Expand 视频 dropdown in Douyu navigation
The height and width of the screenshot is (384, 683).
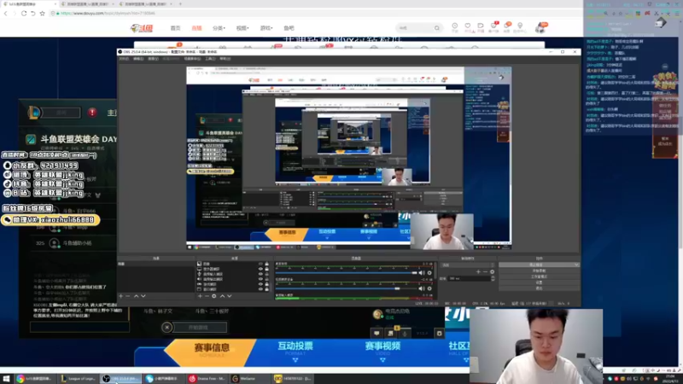coord(242,28)
